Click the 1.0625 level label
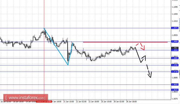This screenshot has width=180, height=104. coord(175,90)
